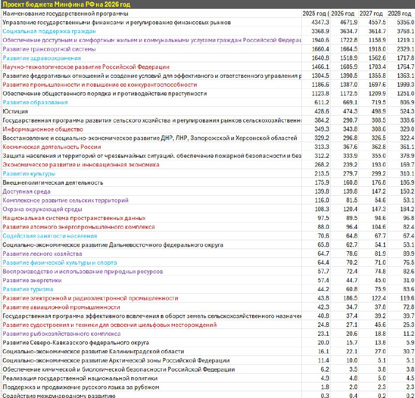Select the "Наименование государственной программы" header cell
The image size is (415, 398).
[65, 13]
